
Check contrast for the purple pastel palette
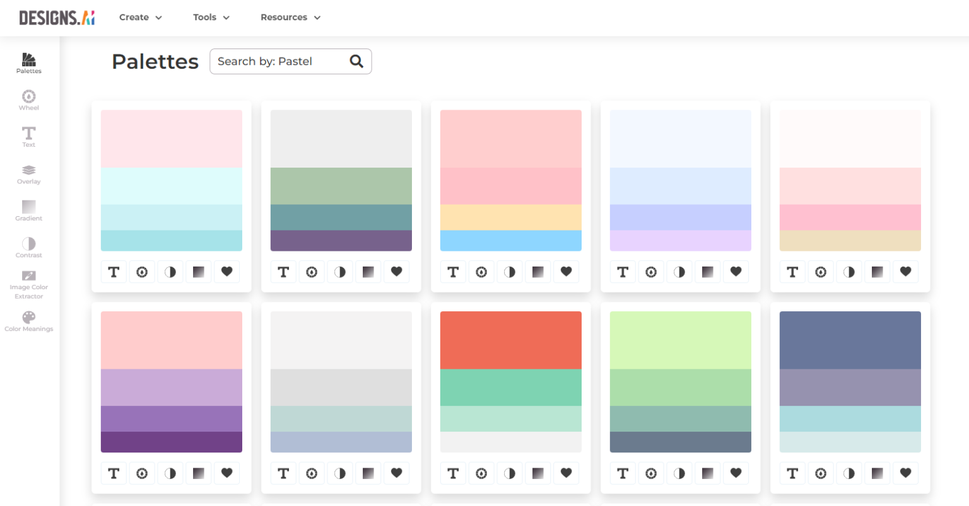click(x=170, y=473)
